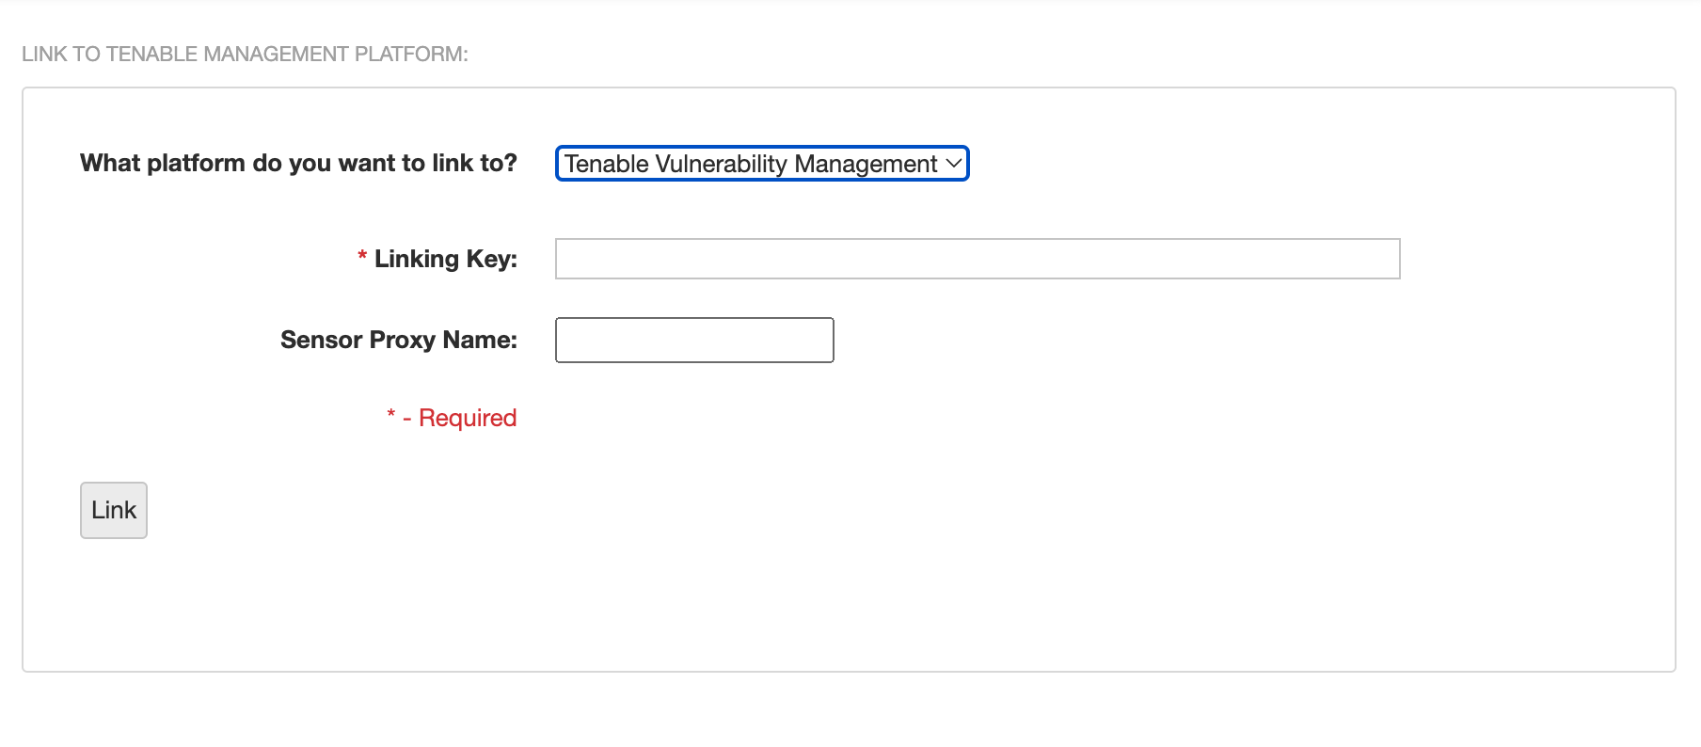Click the word "Management" in the dropdown
The height and width of the screenshot is (747, 1701).
[866, 164]
